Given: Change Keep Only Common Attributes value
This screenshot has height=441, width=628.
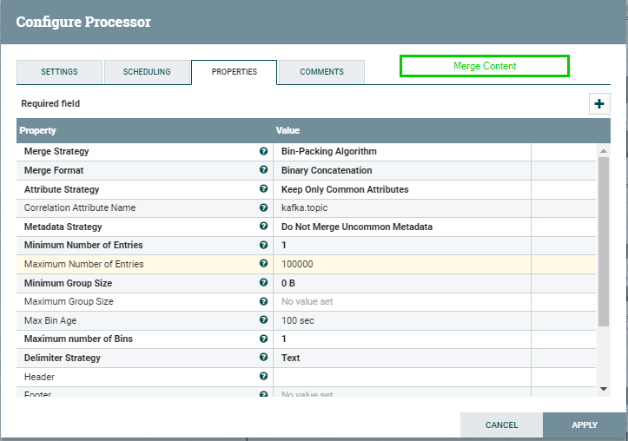Looking at the screenshot, I should tap(401, 190).
